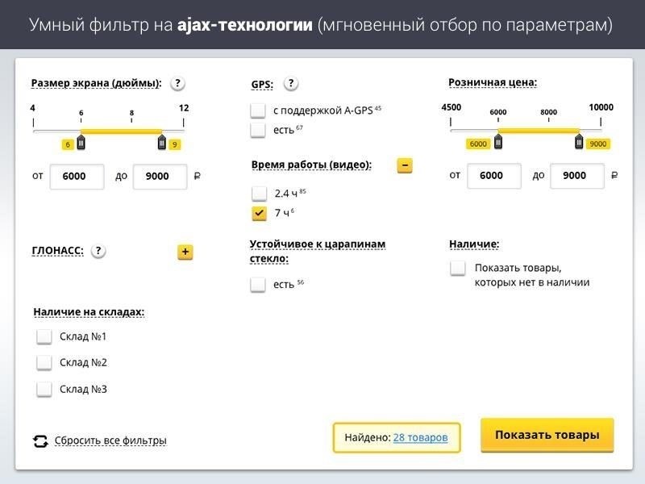Viewport: 645px width, 484px height.
Task: Click the Размер экрана (дюймы) heading
Action: pyautogui.click(x=96, y=83)
